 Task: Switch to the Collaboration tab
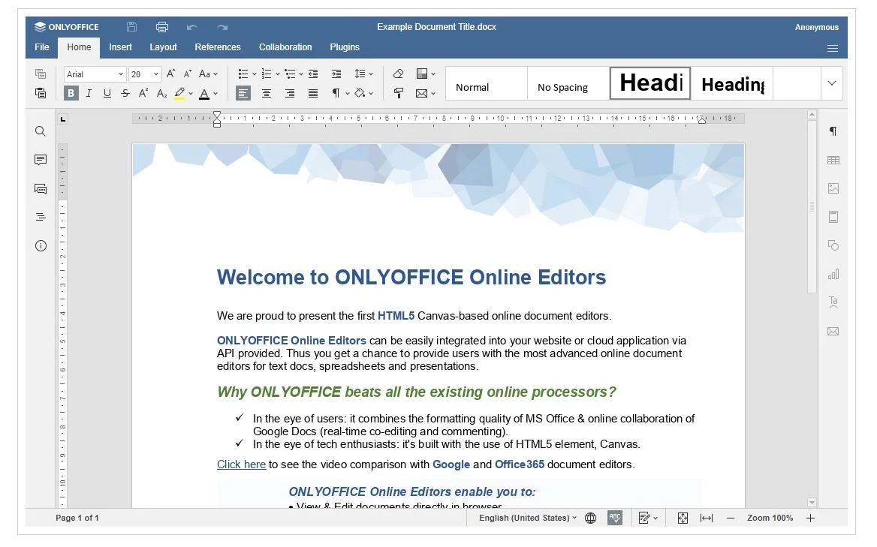pos(285,47)
